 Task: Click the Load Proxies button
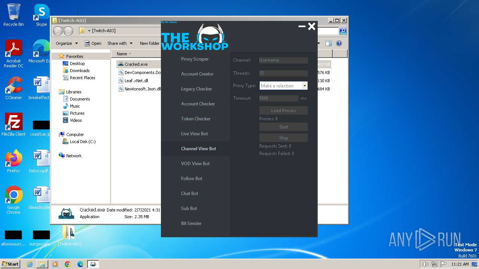pos(283,111)
